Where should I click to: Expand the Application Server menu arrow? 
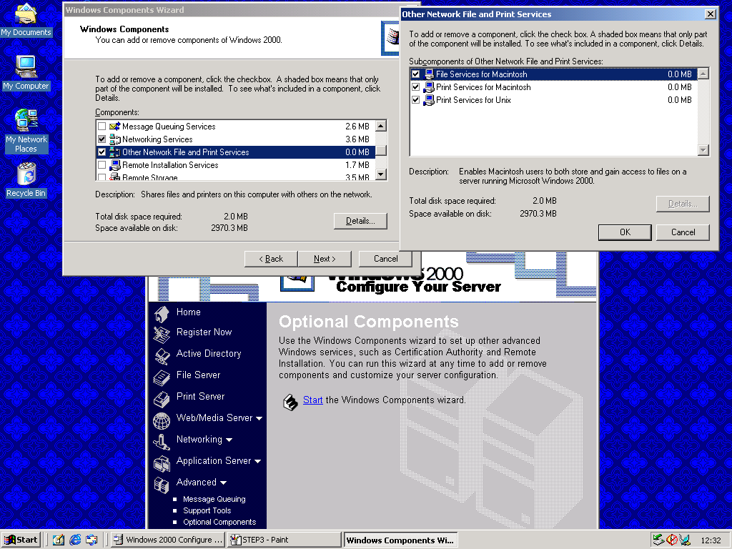coord(257,461)
